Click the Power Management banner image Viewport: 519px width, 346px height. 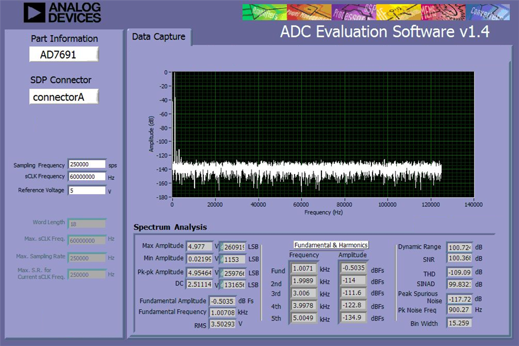point(309,12)
